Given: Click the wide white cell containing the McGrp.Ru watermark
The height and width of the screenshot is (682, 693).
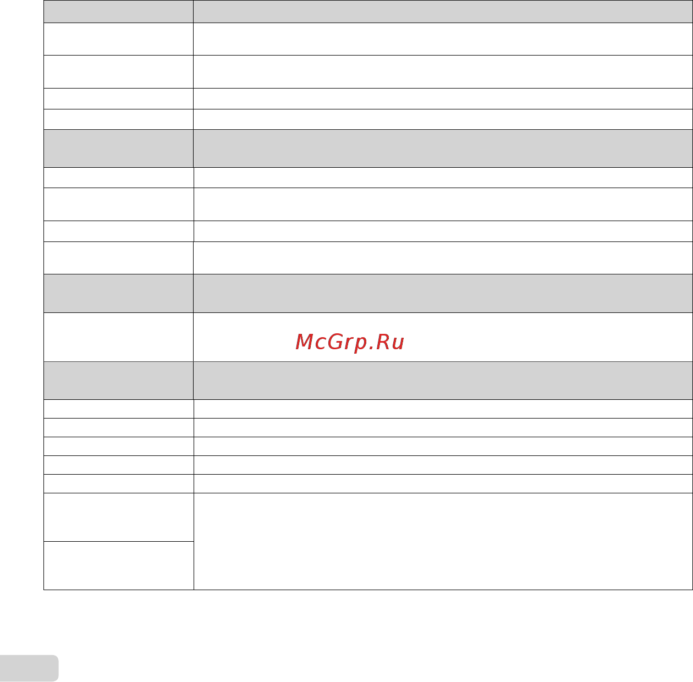Looking at the screenshot, I should coord(443,337).
